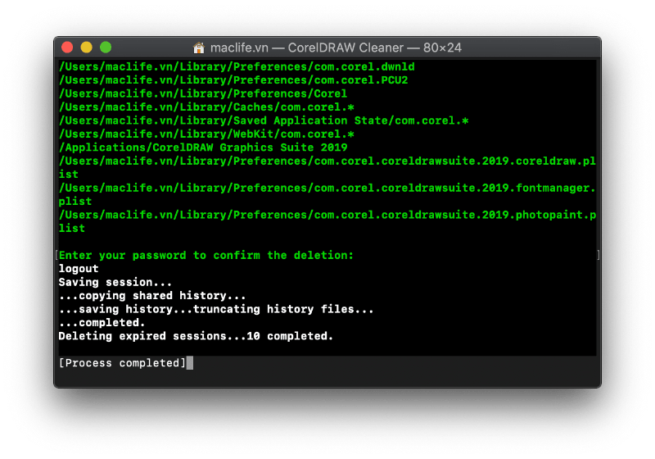Click the window title 'maclife.vn — CorelDRAW Cleaner'
Image resolution: width=655 pixels, height=459 pixels.
[x=307, y=48]
